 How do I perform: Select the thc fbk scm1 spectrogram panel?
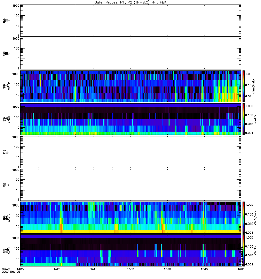tap(130, 250)
